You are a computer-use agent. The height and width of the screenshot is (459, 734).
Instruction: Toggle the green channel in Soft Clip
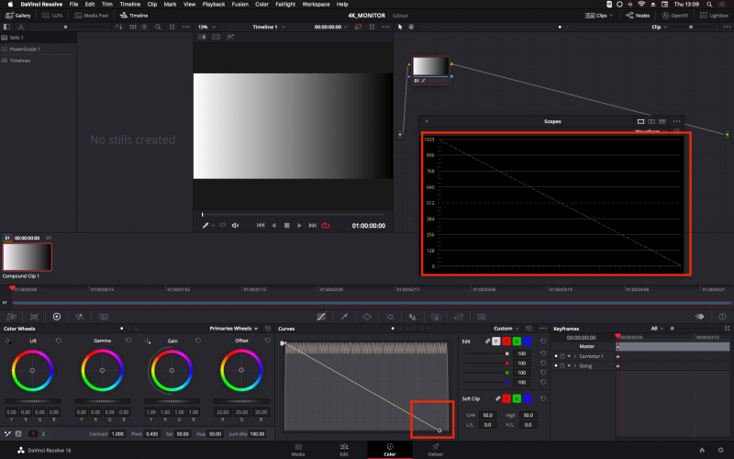(518, 398)
